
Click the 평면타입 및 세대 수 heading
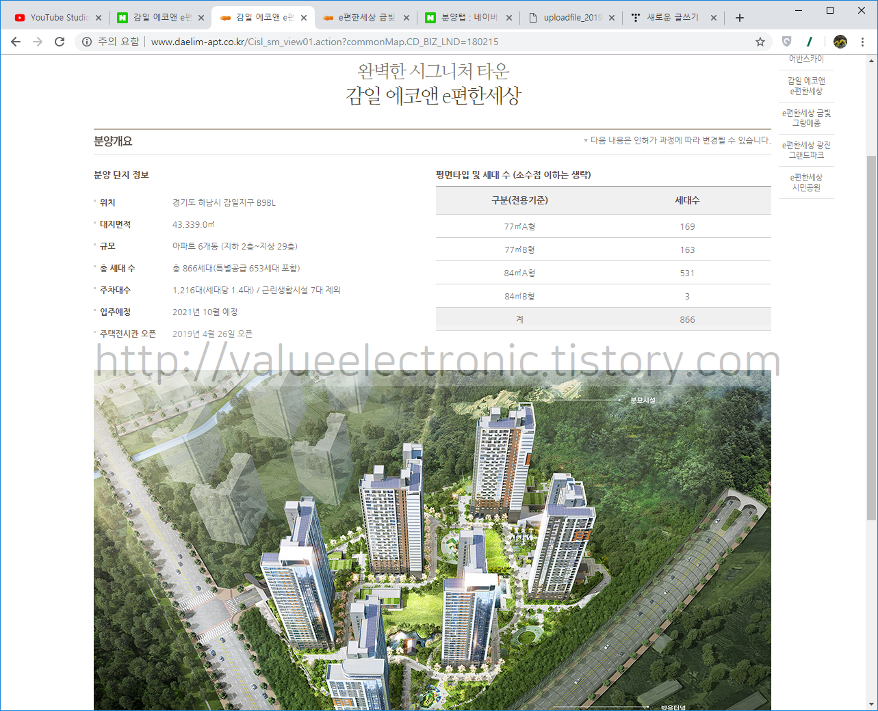[513, 175]
